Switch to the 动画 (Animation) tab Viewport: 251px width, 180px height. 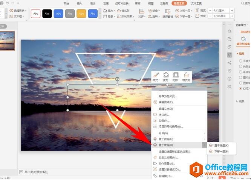pyautogui.click(x=106, y=3)
